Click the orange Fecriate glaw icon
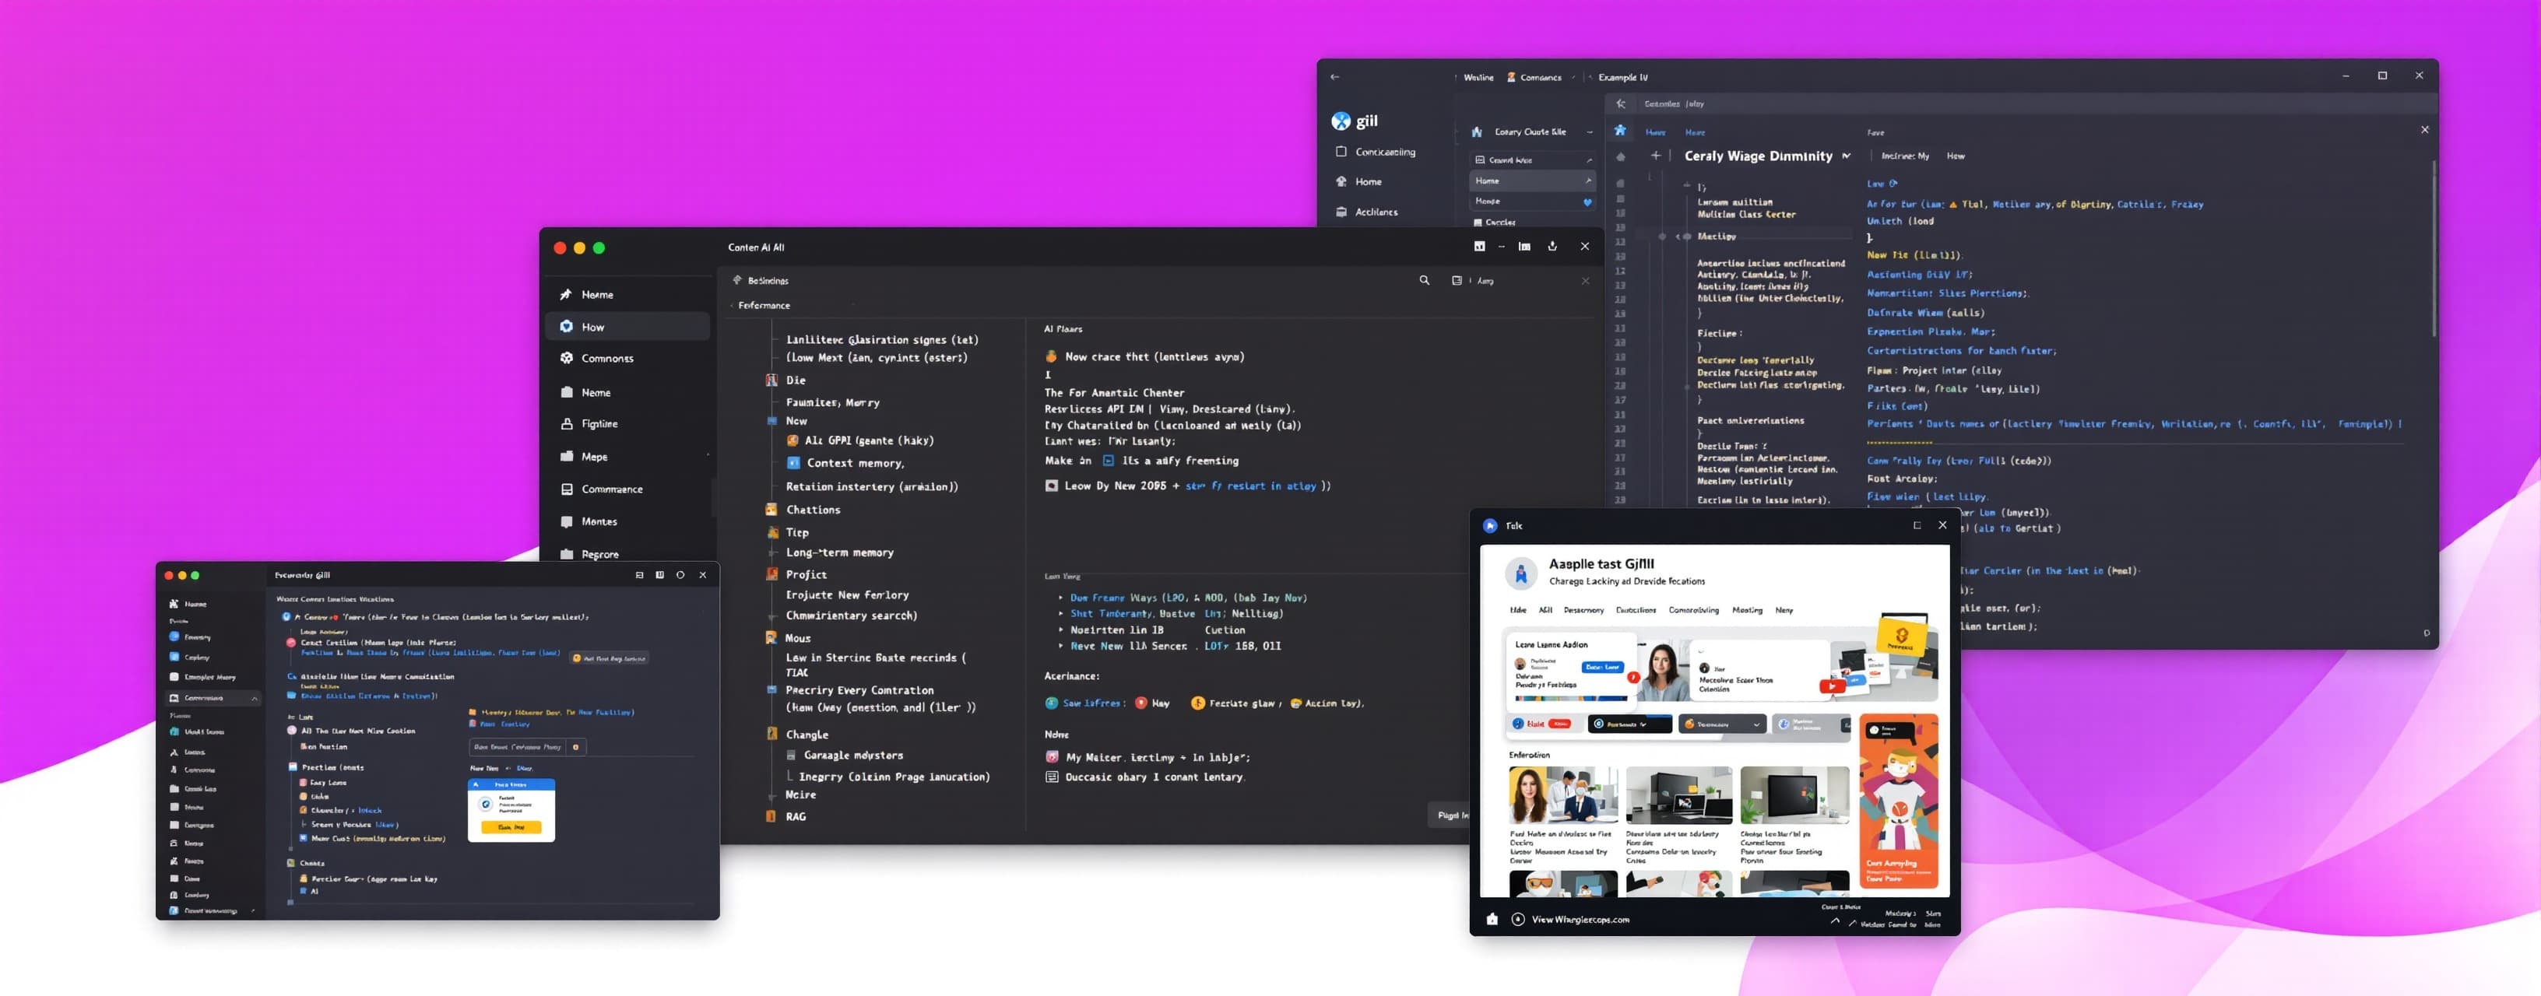Image resolution: width=2541 pixels, height=996 pixels. click(1197, 703)
